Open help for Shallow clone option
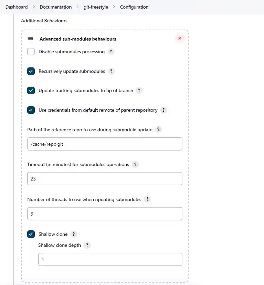 (x=73, y=234)
